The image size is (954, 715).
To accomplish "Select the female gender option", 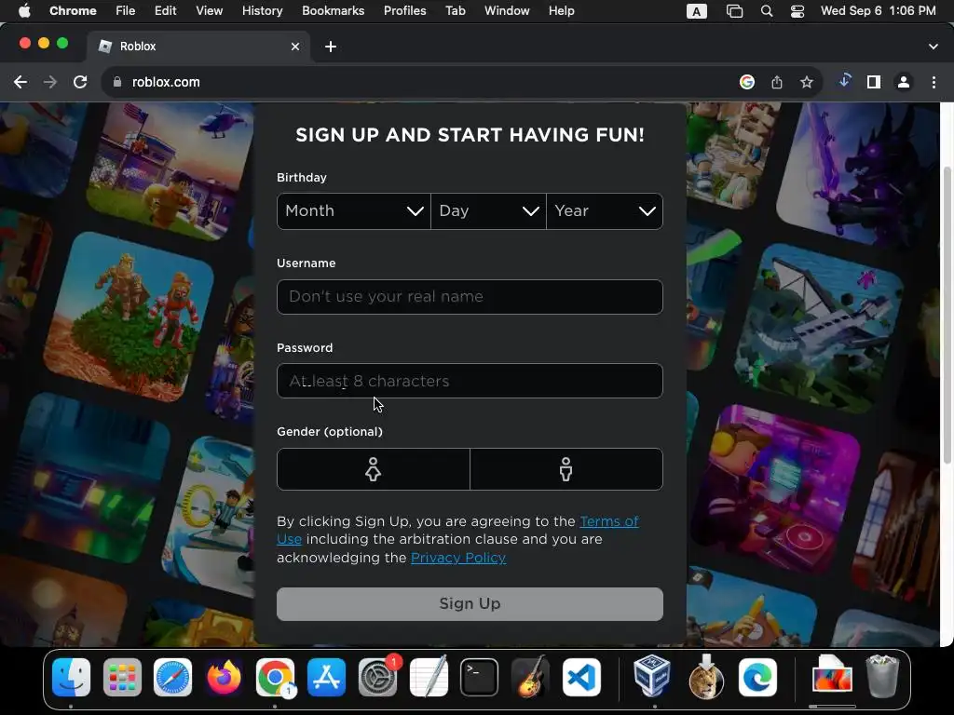I will tap(373, 469).
